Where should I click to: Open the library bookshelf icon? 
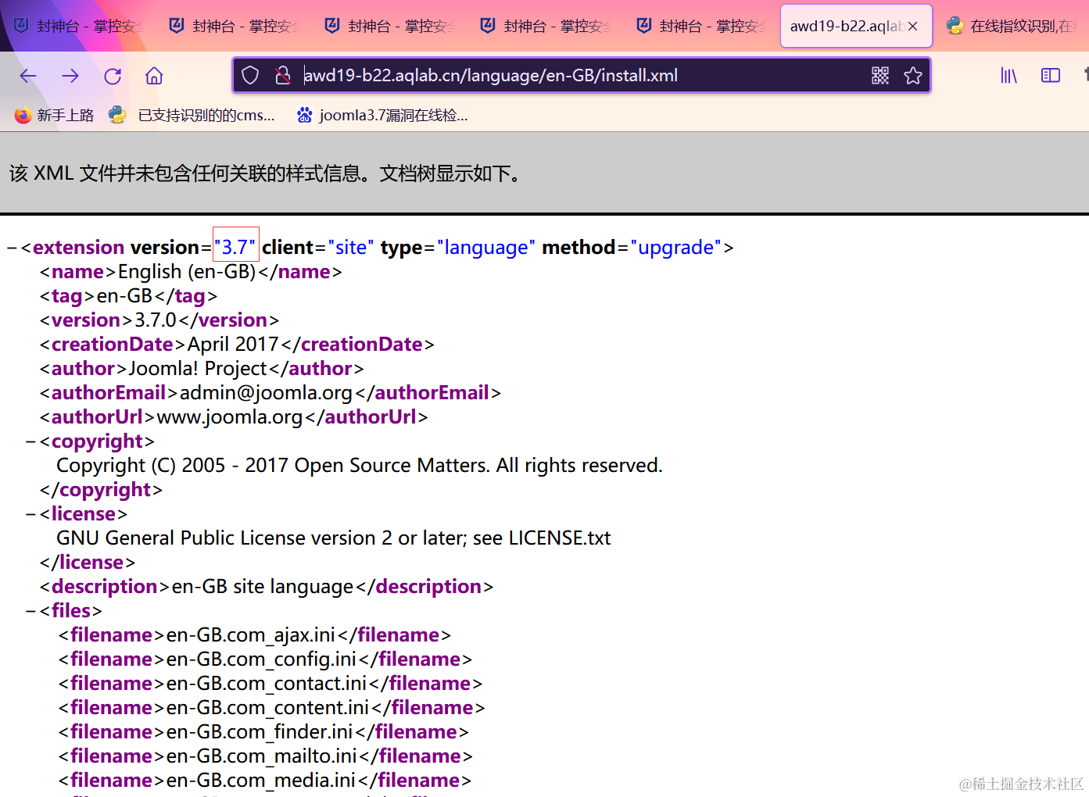1009,76
